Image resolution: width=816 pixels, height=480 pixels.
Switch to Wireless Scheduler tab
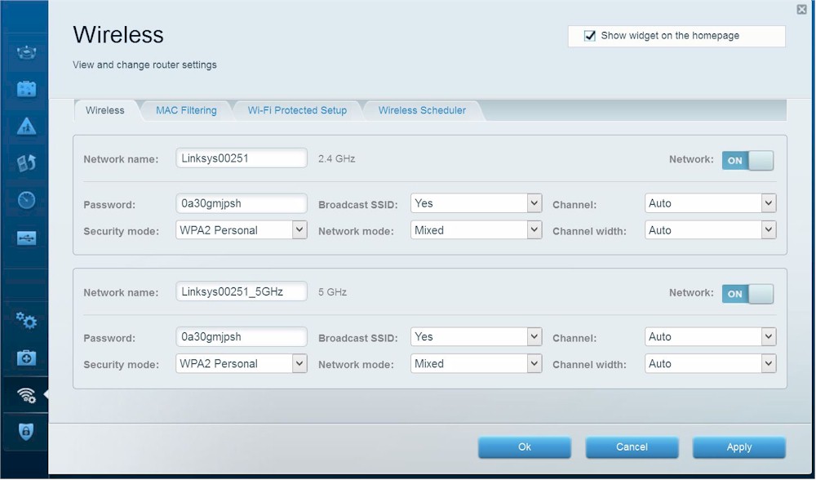[422, 110]
